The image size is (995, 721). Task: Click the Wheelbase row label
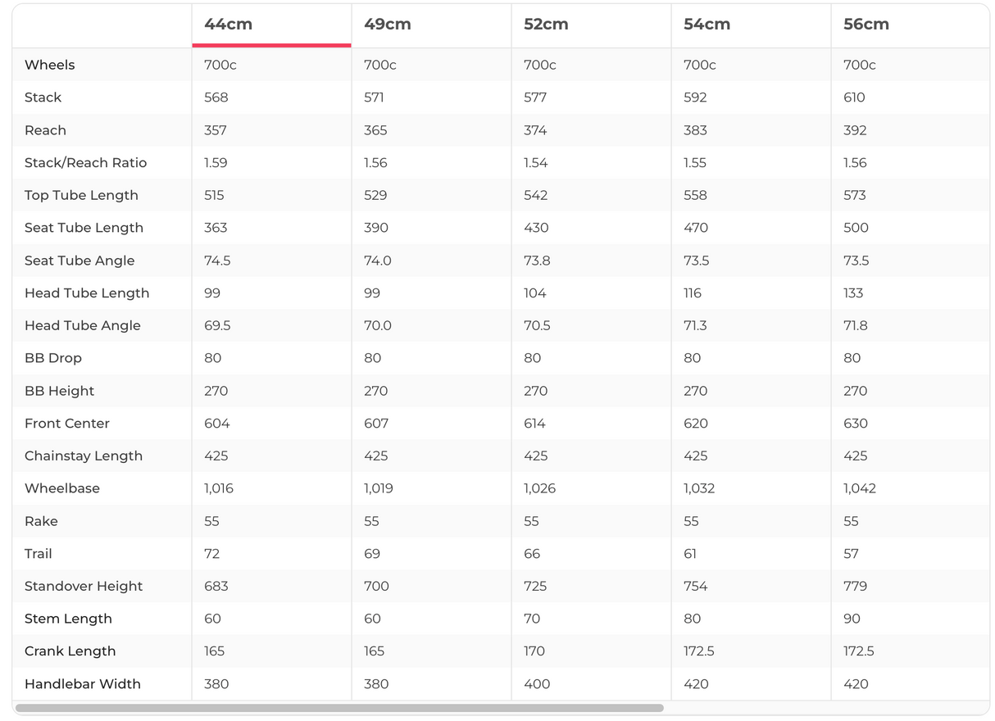coord(62,488)
